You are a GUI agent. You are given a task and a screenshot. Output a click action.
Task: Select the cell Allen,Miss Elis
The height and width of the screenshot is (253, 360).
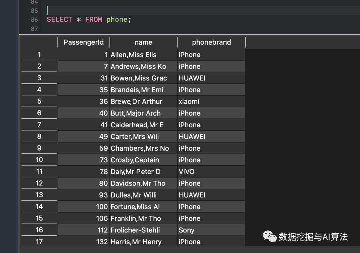pyautogui.click(x=143, y=55)
